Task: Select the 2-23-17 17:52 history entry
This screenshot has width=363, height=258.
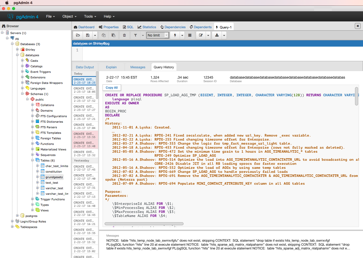Action: pos(85,99)
